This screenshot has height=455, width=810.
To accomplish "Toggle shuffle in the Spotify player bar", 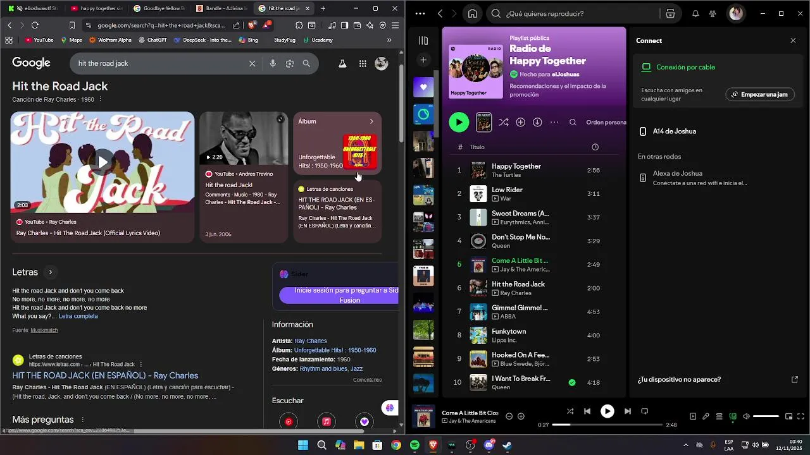I will (570, 411).
